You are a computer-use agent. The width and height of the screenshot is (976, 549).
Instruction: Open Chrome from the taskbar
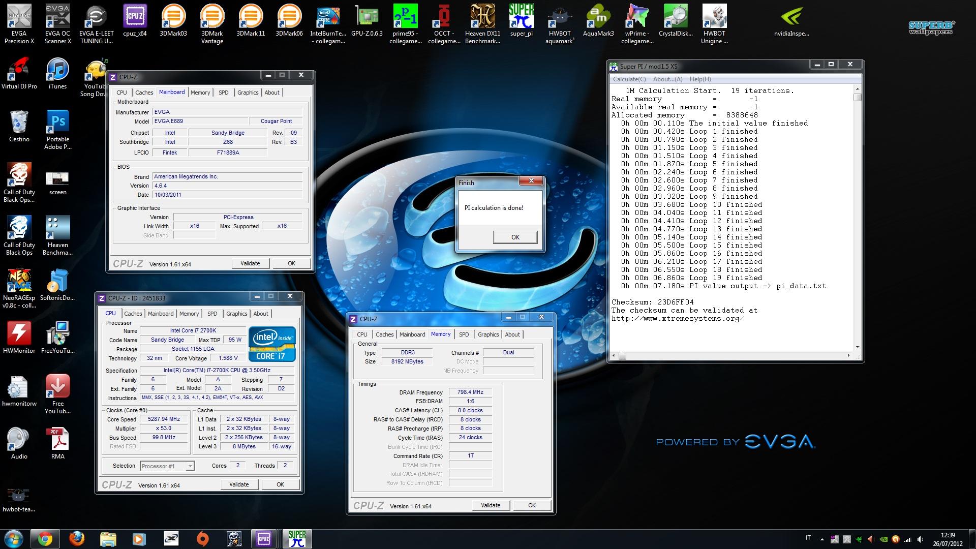[45, 539]
